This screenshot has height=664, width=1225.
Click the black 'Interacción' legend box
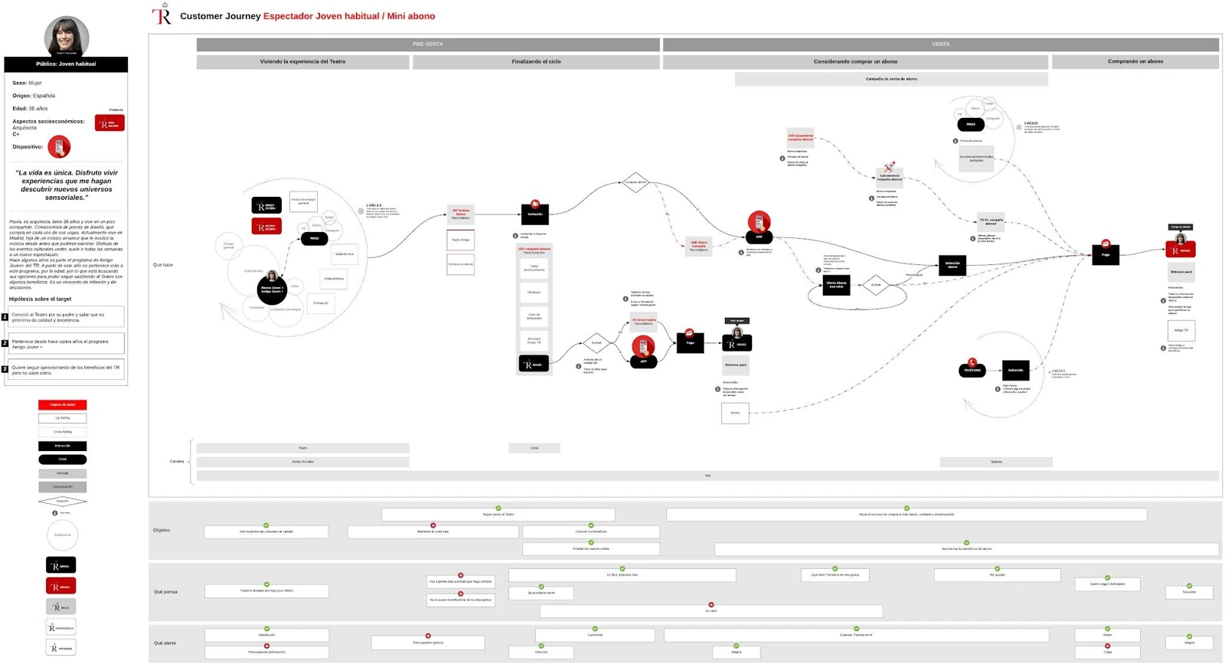coord(63,446)
